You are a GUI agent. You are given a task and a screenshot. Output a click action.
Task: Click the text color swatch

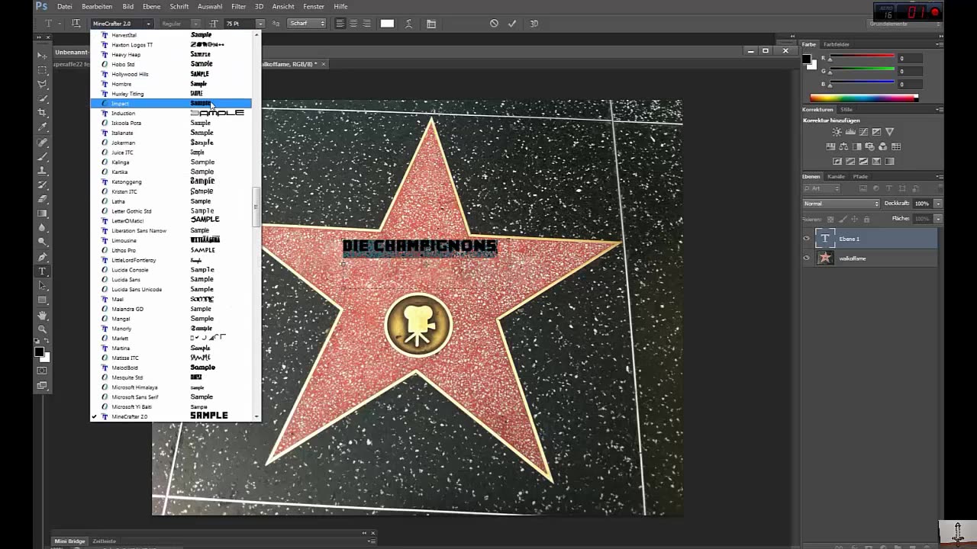(388, 24)
